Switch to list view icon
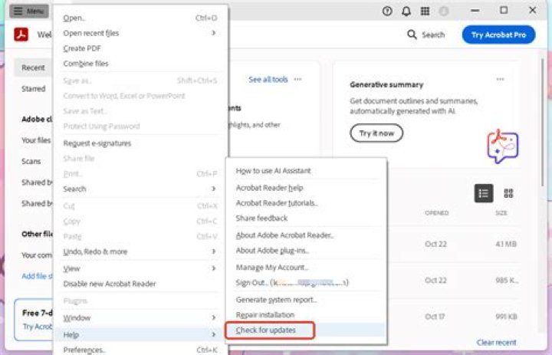The image size is (552, 355). coord(483,193)
